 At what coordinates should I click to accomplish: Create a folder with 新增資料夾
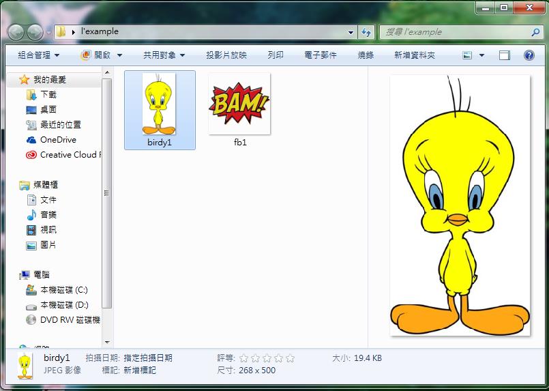pyautogui.click(x=415, y=55)
